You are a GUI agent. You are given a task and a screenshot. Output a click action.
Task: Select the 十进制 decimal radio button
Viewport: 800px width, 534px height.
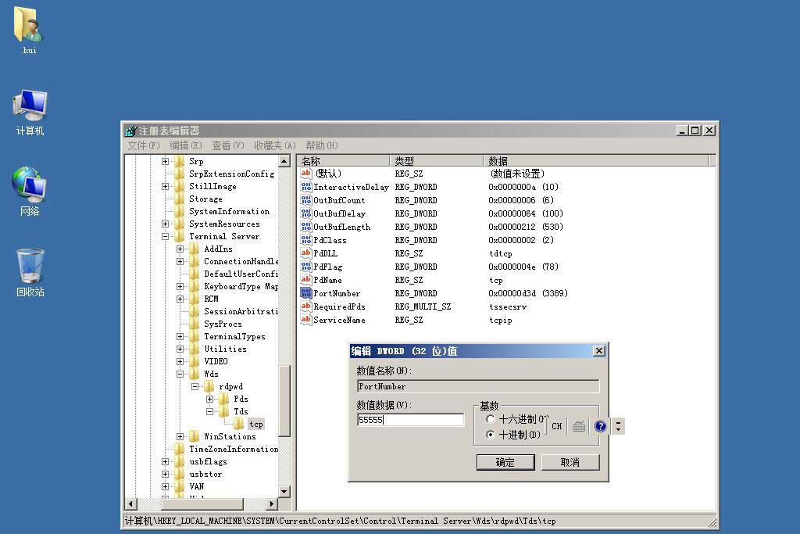(x=491, y=435)
